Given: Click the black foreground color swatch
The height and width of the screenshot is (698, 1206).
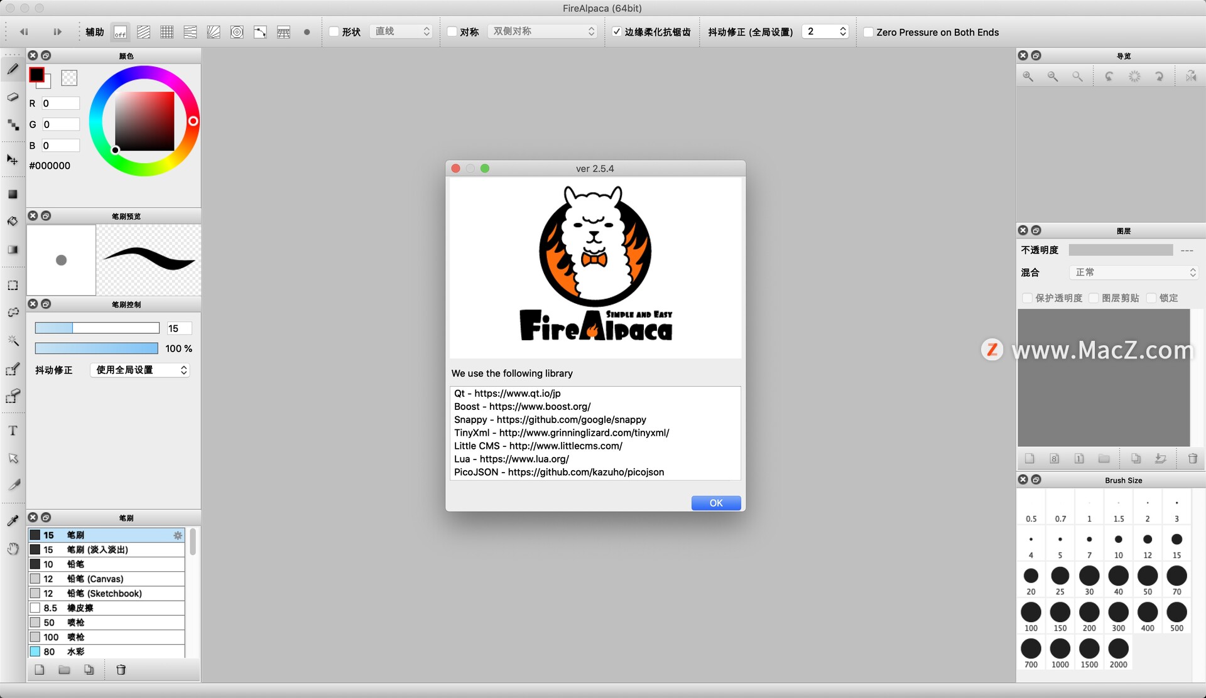Looking at the screenshot, I should [36, 75].
